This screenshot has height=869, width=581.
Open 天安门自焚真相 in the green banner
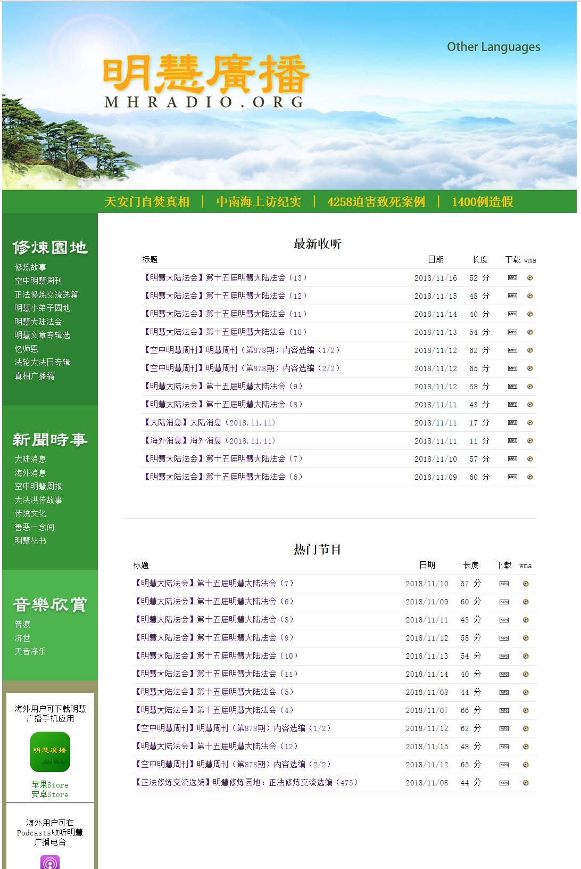(x=147, y=202)
